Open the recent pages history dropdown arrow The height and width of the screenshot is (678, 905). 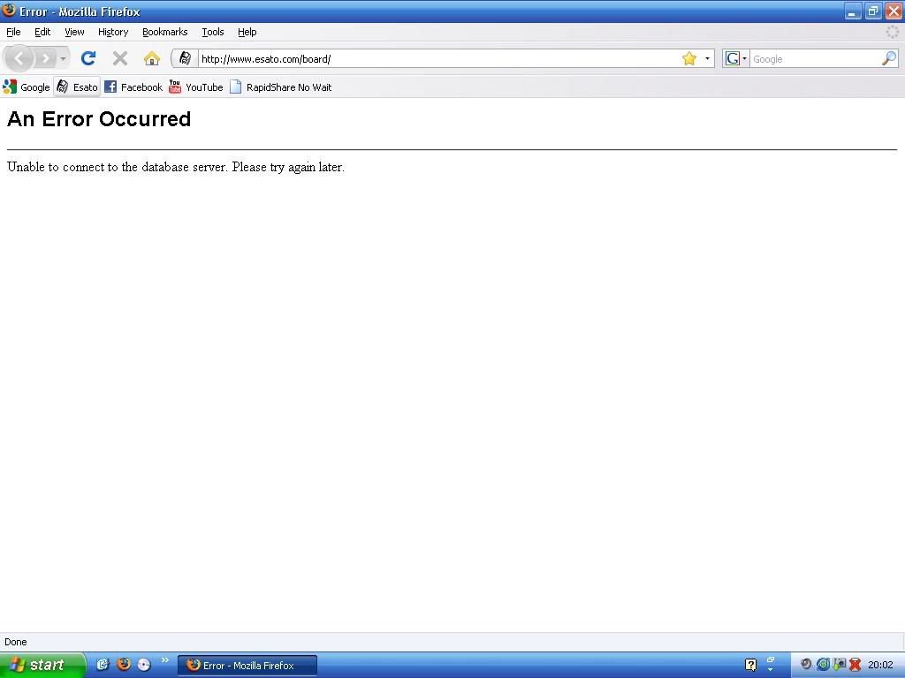pyautogui.click(x=63, y=58)
